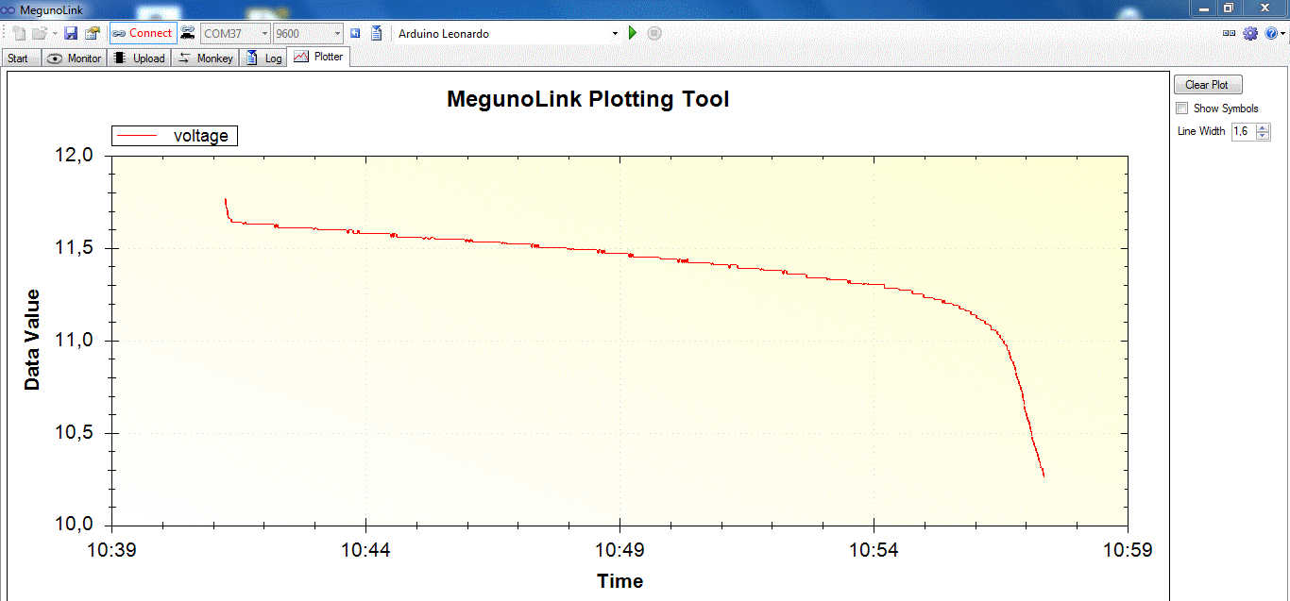1290x601 pixels.
Task: Click the 11,0 y-axis tick label
Action: 74,341
